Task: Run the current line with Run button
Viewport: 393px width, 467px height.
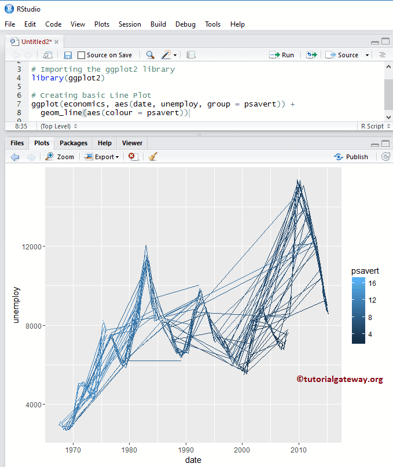Action: click(x=281, y=55)
